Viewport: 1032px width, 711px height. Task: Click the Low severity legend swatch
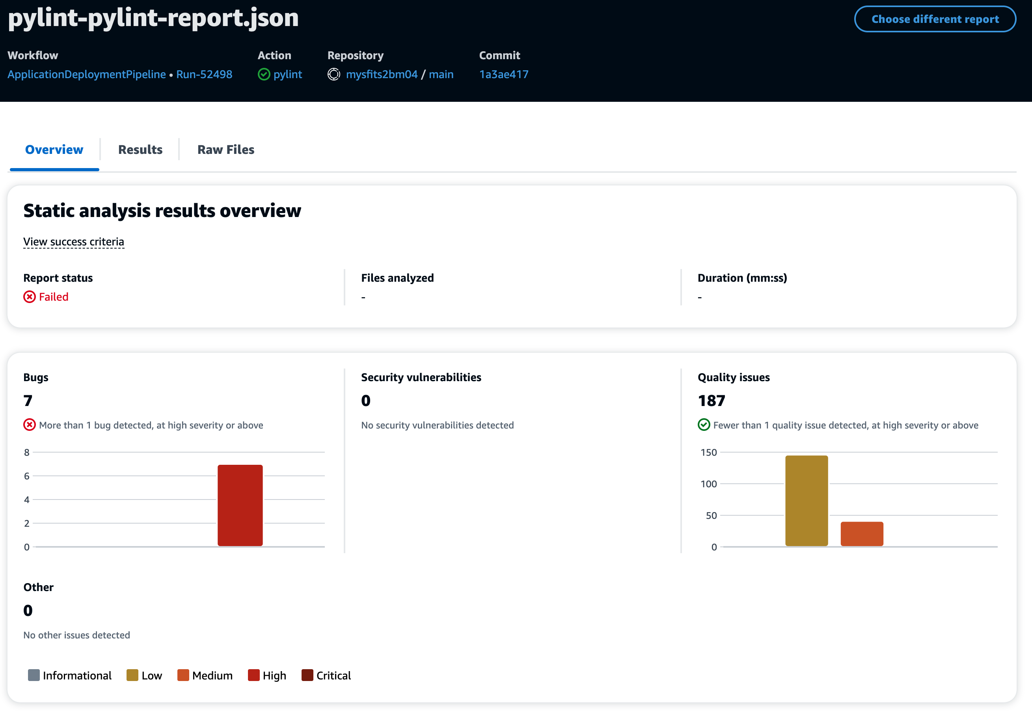coord(132,675)
